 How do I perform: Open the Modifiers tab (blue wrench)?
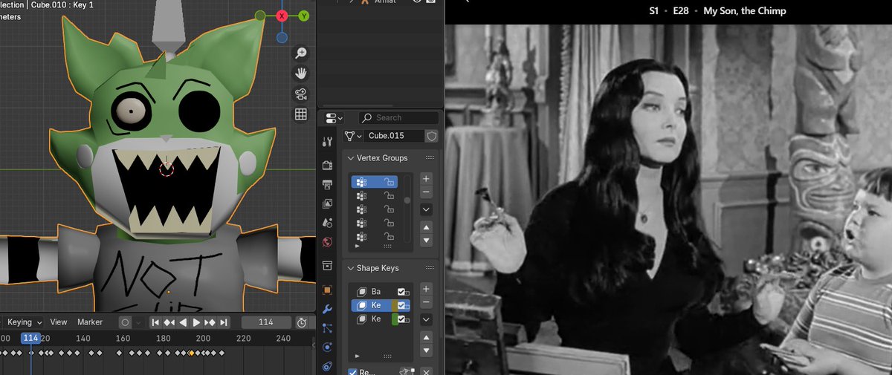[328, 309]
